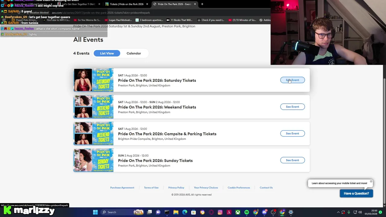Launch the terminal app from the taskbar

(x=167, y=212)
